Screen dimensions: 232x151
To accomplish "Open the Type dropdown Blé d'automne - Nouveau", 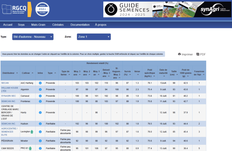I will 33,37.
